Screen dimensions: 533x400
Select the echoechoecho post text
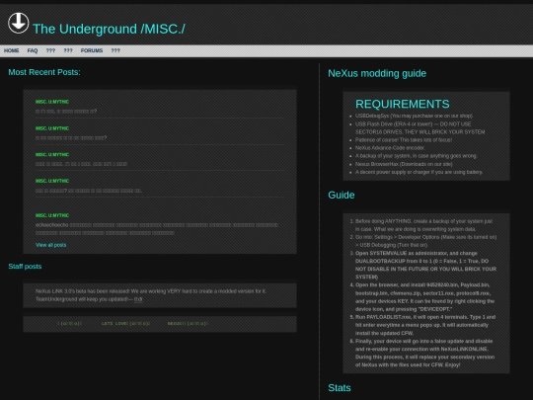157,229
